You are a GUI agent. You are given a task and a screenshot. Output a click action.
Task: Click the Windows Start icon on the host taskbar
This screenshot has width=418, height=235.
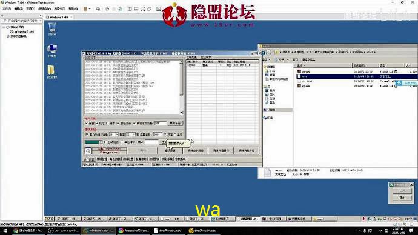[x=5, y=231]
